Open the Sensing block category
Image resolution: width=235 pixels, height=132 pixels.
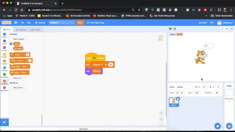4,69
